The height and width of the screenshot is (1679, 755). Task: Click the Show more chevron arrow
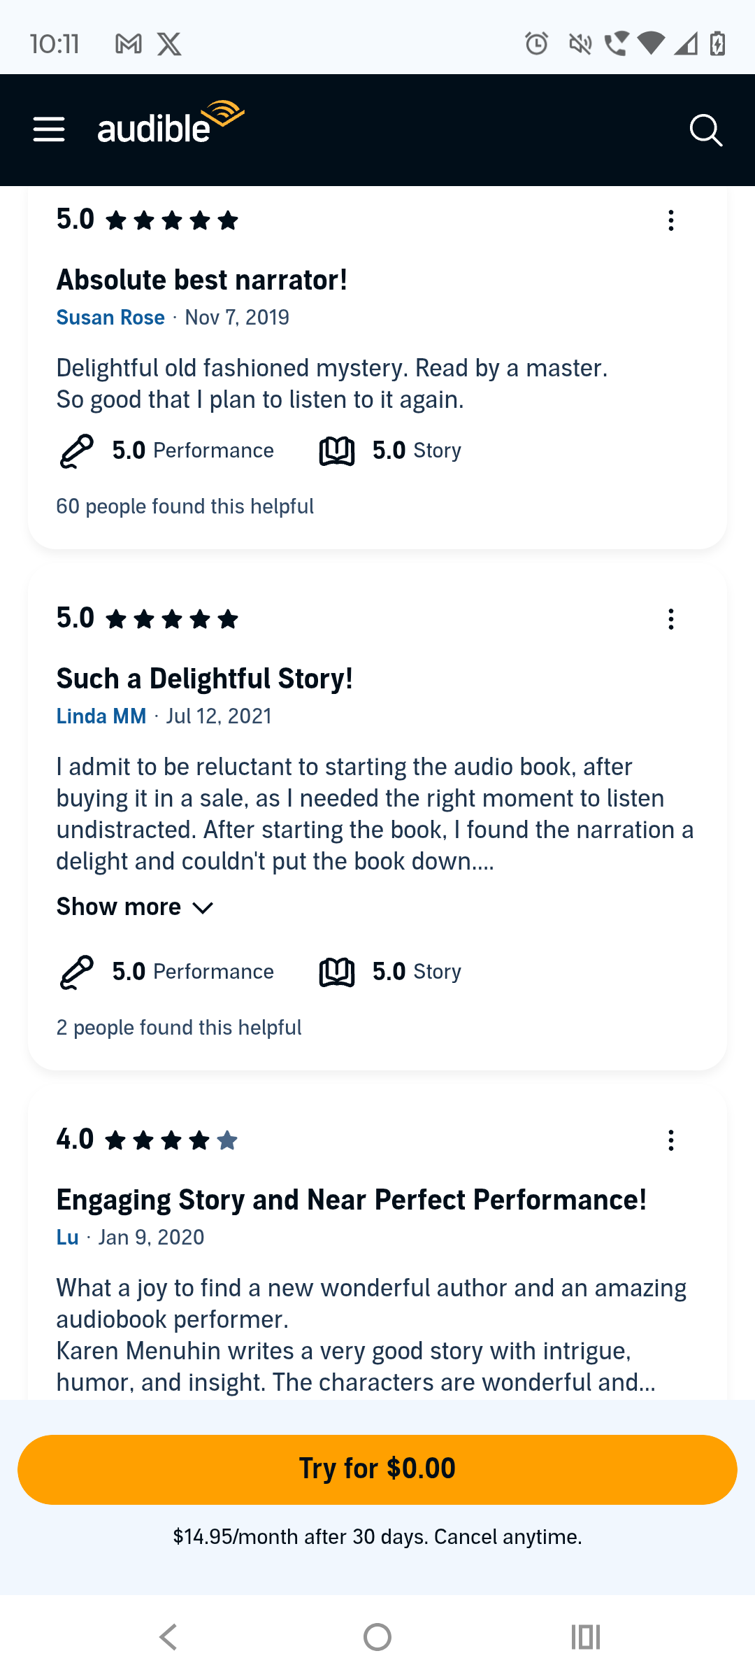click(x=203, y=908)
